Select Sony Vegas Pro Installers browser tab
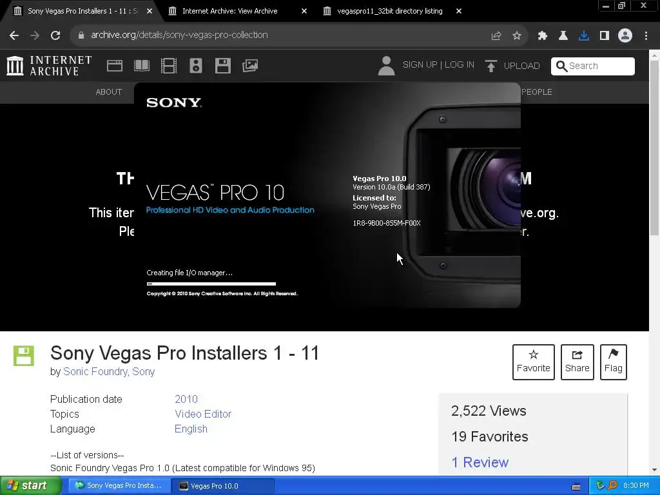The image size is (660, 495). click(82, 11)
